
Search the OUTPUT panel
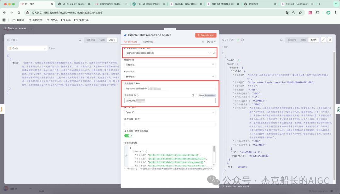click(281, 40)
